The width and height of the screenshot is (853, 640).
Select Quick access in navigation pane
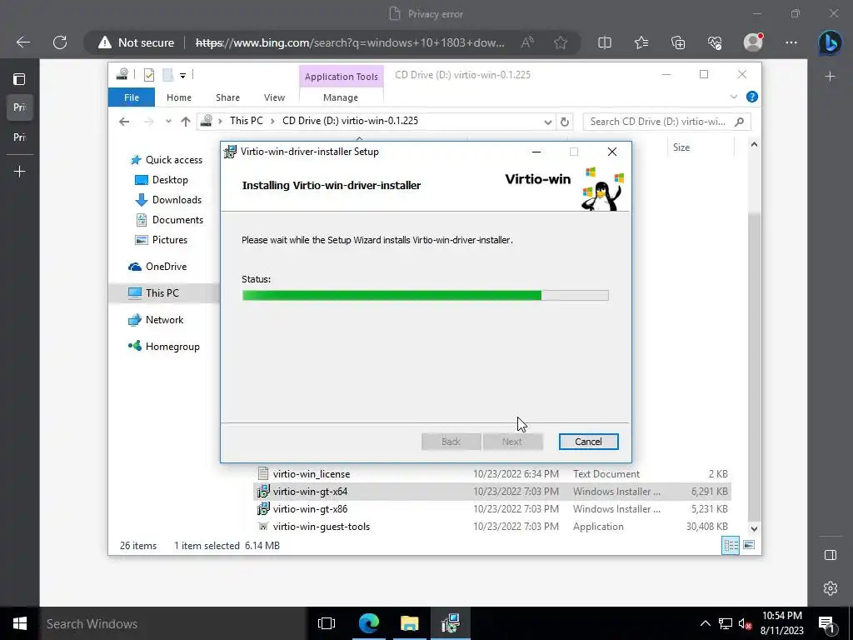(x=166, y=159)
